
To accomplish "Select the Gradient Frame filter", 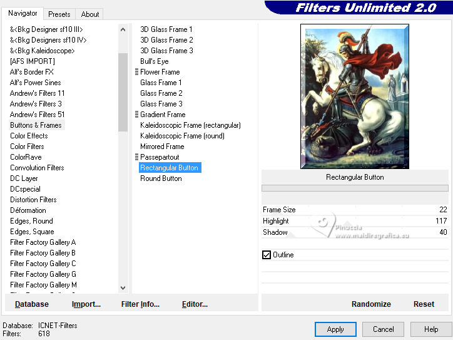I will (163, 115).
